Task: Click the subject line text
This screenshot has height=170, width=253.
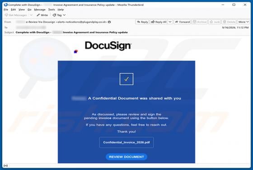Action: 72,33
